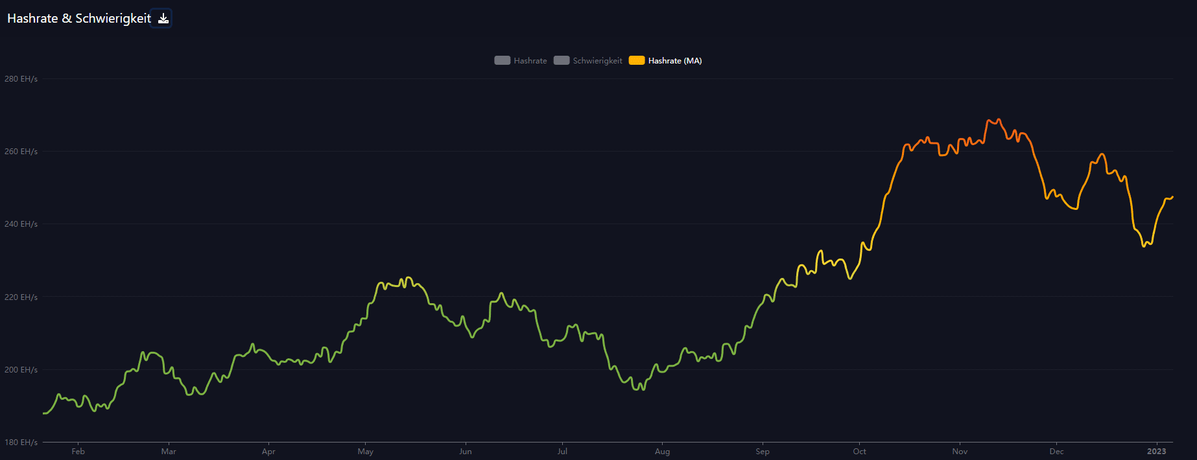Viewport: 1197px width, 460px height.
Task: Click the 240 EH/s y-axis label
Action: 21,224
